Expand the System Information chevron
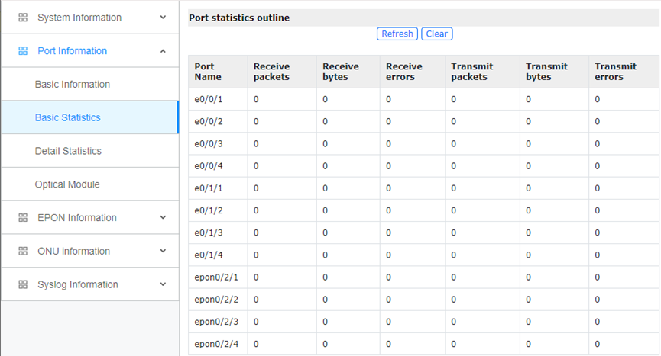This screenshot has width=661, height=356. click(x=163, y=18)
